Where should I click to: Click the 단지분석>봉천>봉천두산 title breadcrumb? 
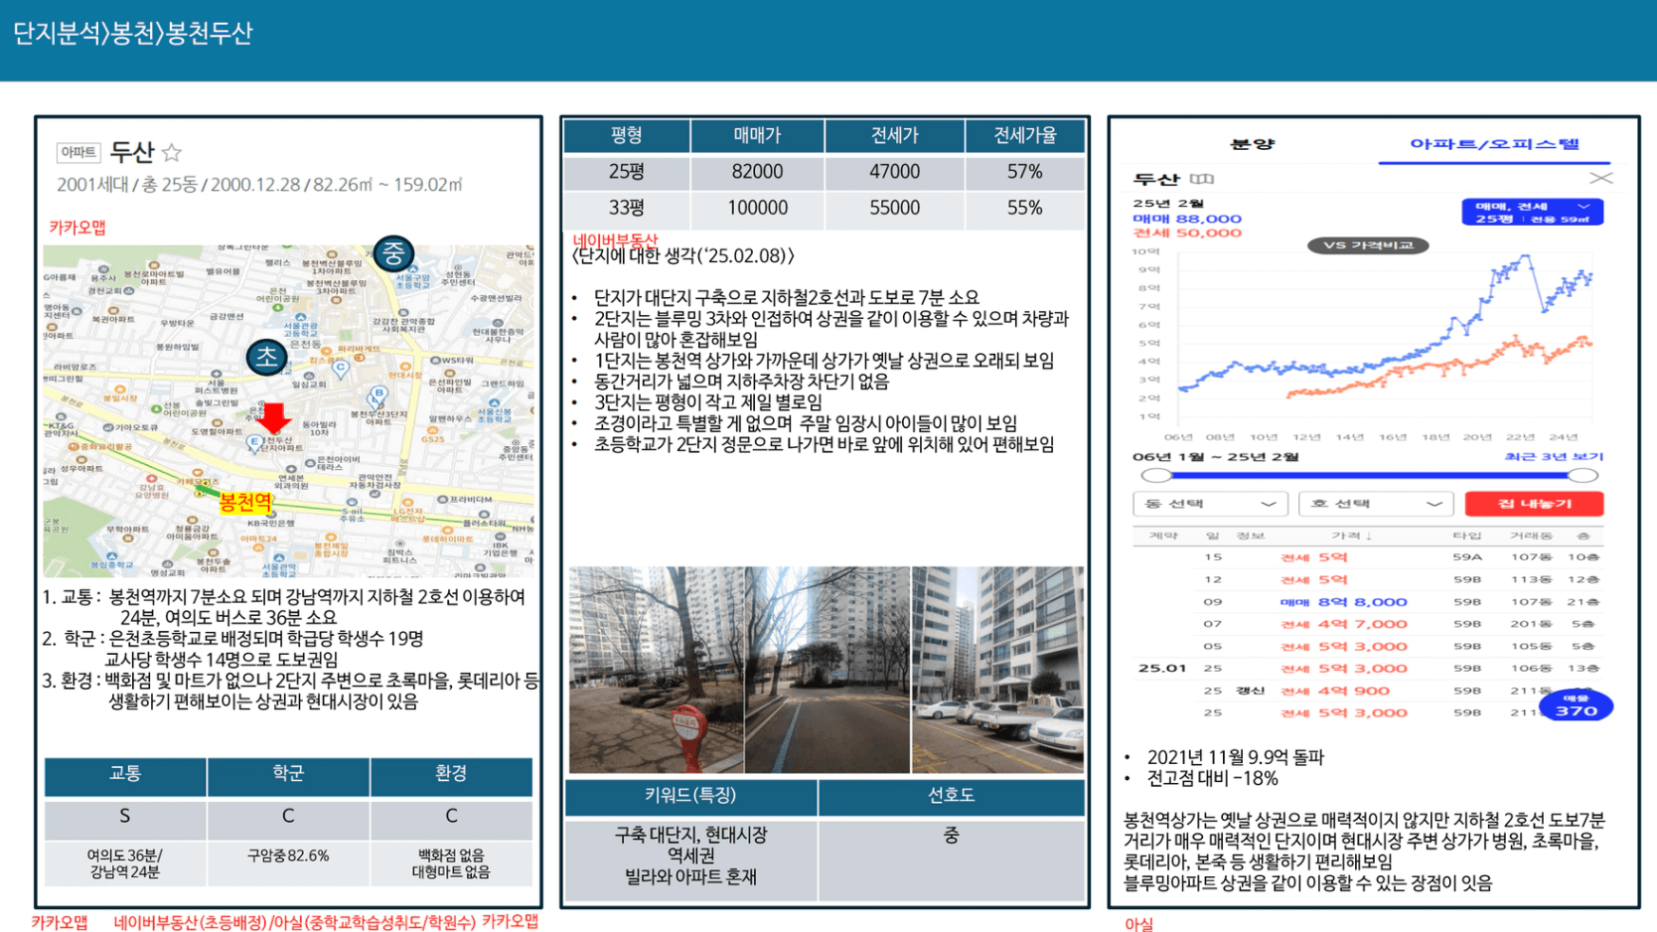tap(133, 34)
